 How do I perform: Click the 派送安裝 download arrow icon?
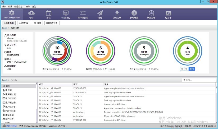click(x=117, y=13)
